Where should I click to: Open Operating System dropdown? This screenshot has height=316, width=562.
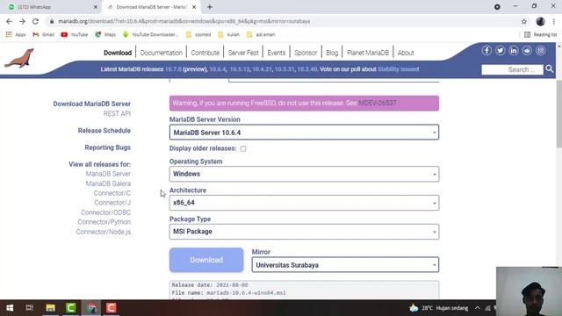pyautogui.click(x=304, y=174)
